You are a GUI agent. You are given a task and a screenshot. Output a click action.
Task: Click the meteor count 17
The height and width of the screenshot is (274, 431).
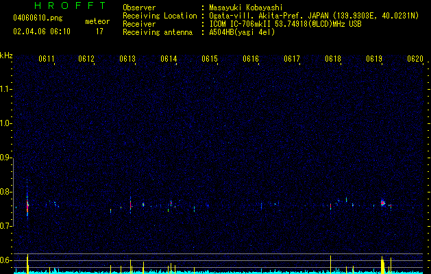coord(99,32)
